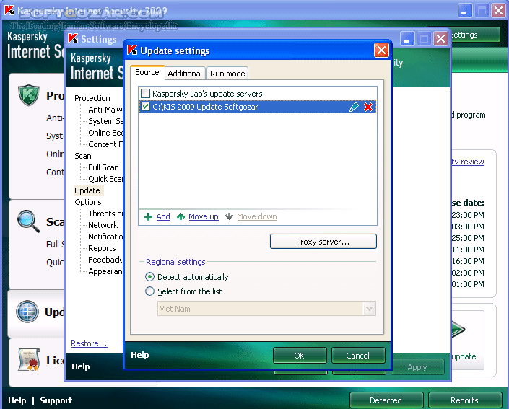Click the green plus Add icon
The width and height of the screenshot is (509, 409).
tap(148, 216)
